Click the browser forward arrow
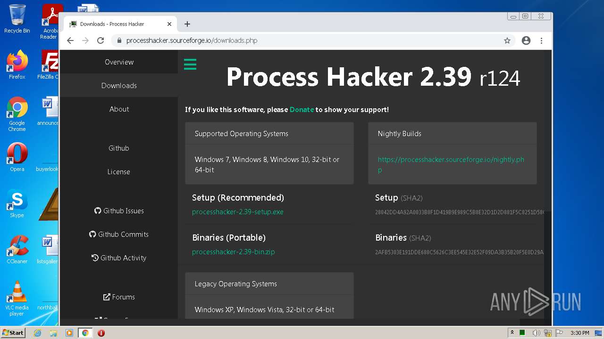604x339 pixels. pos(85,40)
